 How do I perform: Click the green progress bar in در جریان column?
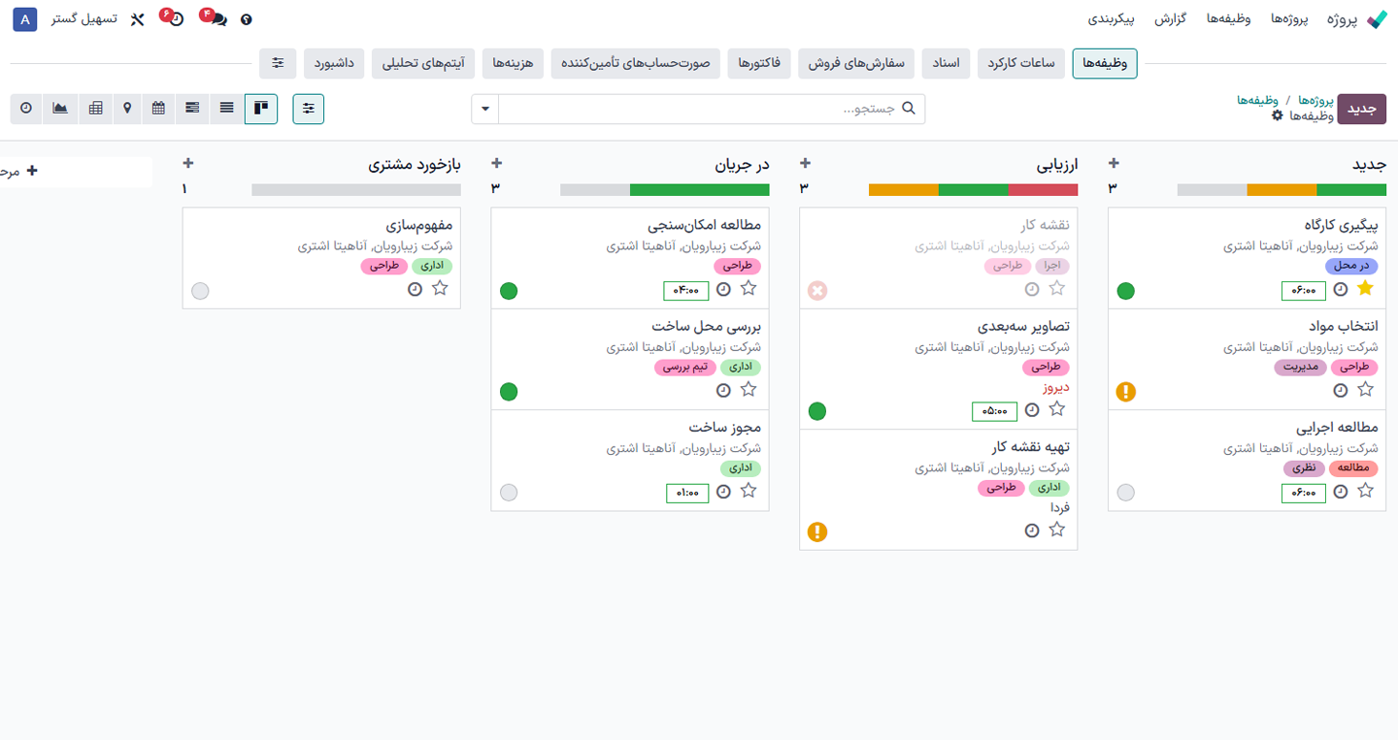(x=699, y=189)
